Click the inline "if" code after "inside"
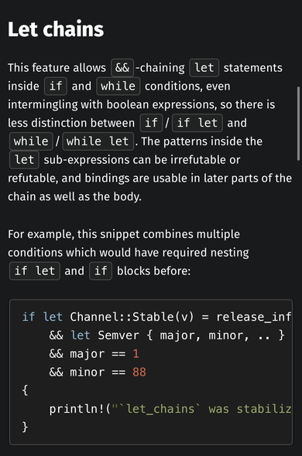The width and height of the screenshot is (302, 456). (x=56, y=86)
